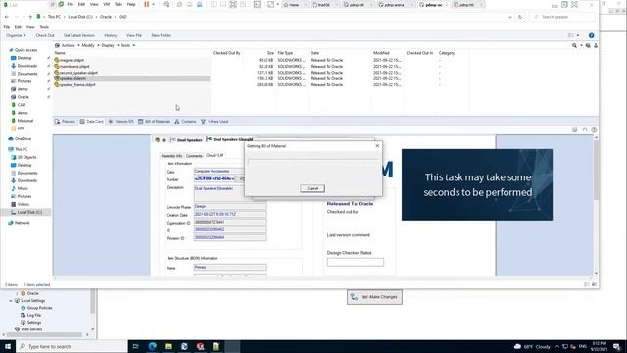Open the Windows Start menu

pos(8,346)
